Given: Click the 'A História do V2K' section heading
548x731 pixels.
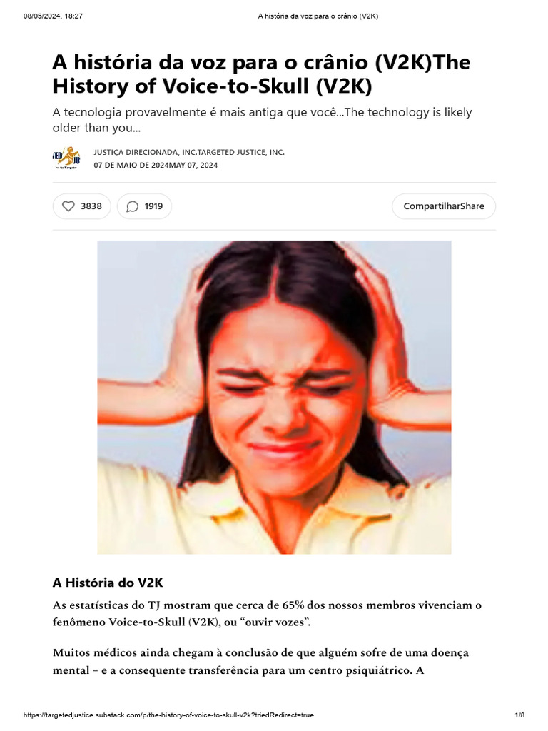Looking at the screenshot, I should 108,583.
